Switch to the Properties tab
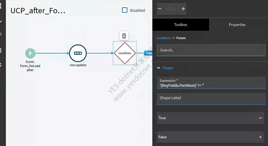Image resolution: width=268 pixels, height=146 pixels. [237, 25]
